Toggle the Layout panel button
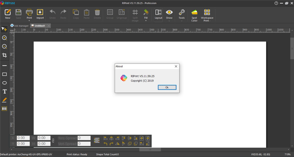Image resolution: width=294 pixels, height=157 pixels. (x=158, y=14)
